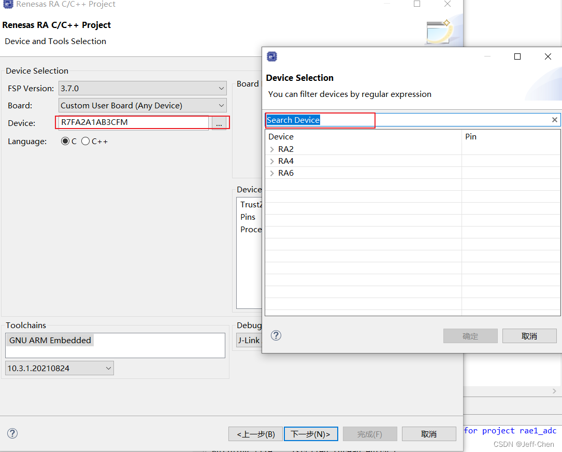Click into the Device R7FA2A1AB3CFM field
Image resolution: width=562 pixels, height=452 pixels.
133,122
